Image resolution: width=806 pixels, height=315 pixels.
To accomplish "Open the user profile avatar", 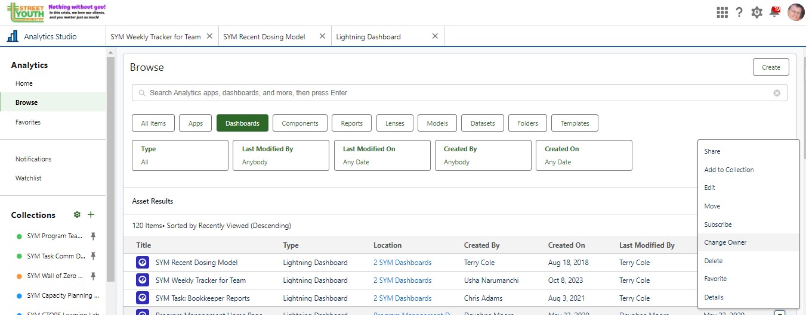I will click(796, 12).
